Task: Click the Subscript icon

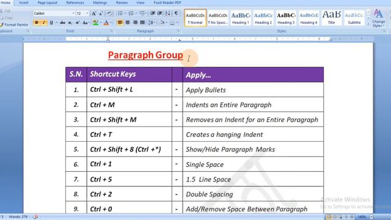Action: [x=70, y=23]
